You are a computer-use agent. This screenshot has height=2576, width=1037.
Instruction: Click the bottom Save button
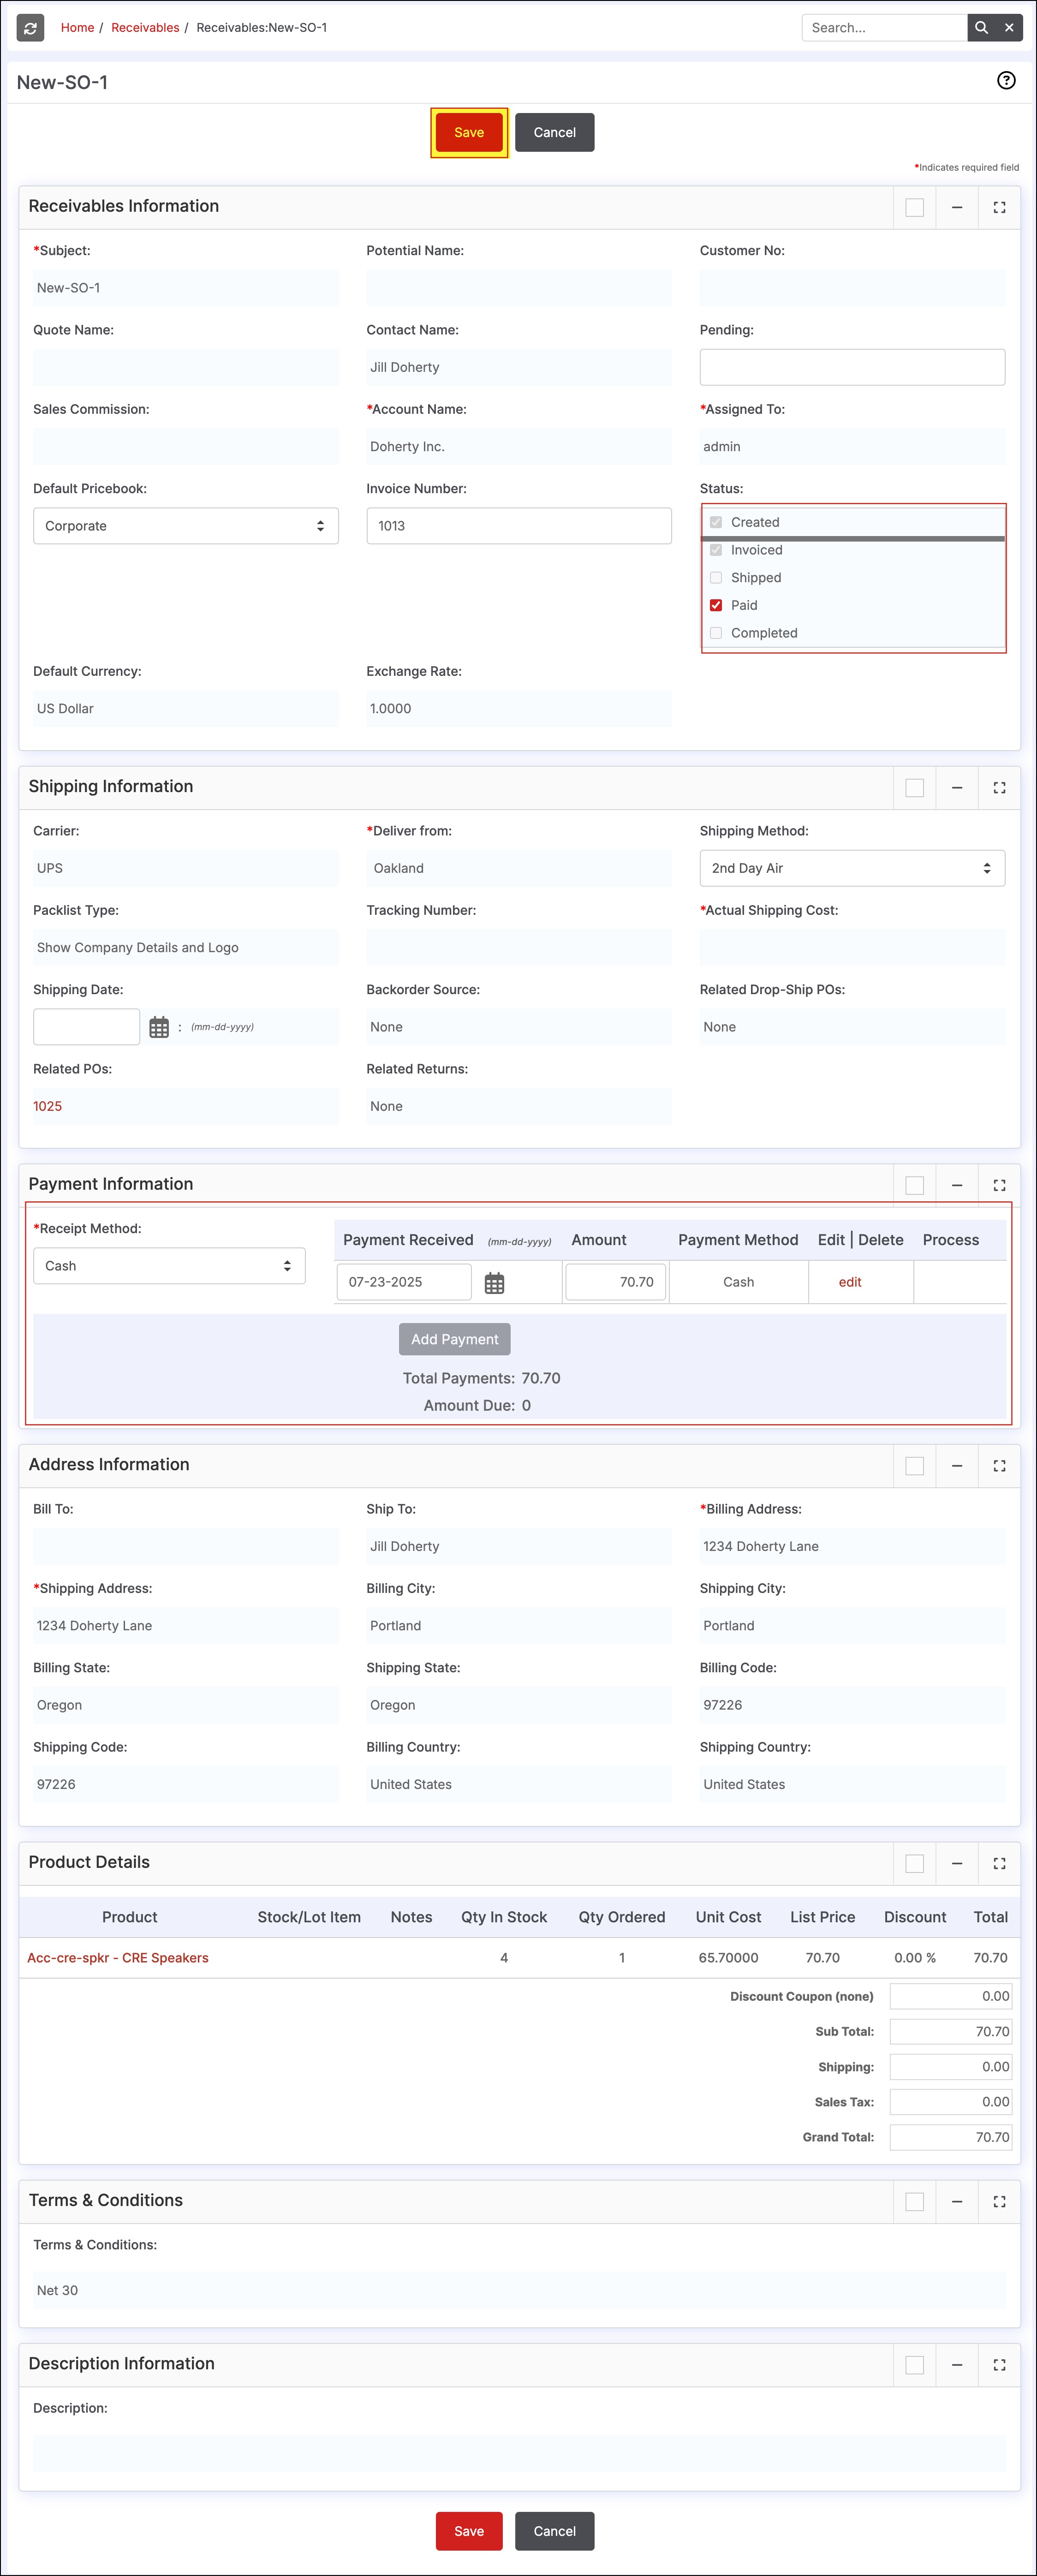click(x=469, y=2531)
